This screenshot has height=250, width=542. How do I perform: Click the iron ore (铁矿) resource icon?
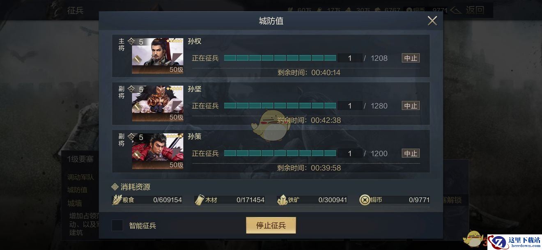(x=282, y=200)
